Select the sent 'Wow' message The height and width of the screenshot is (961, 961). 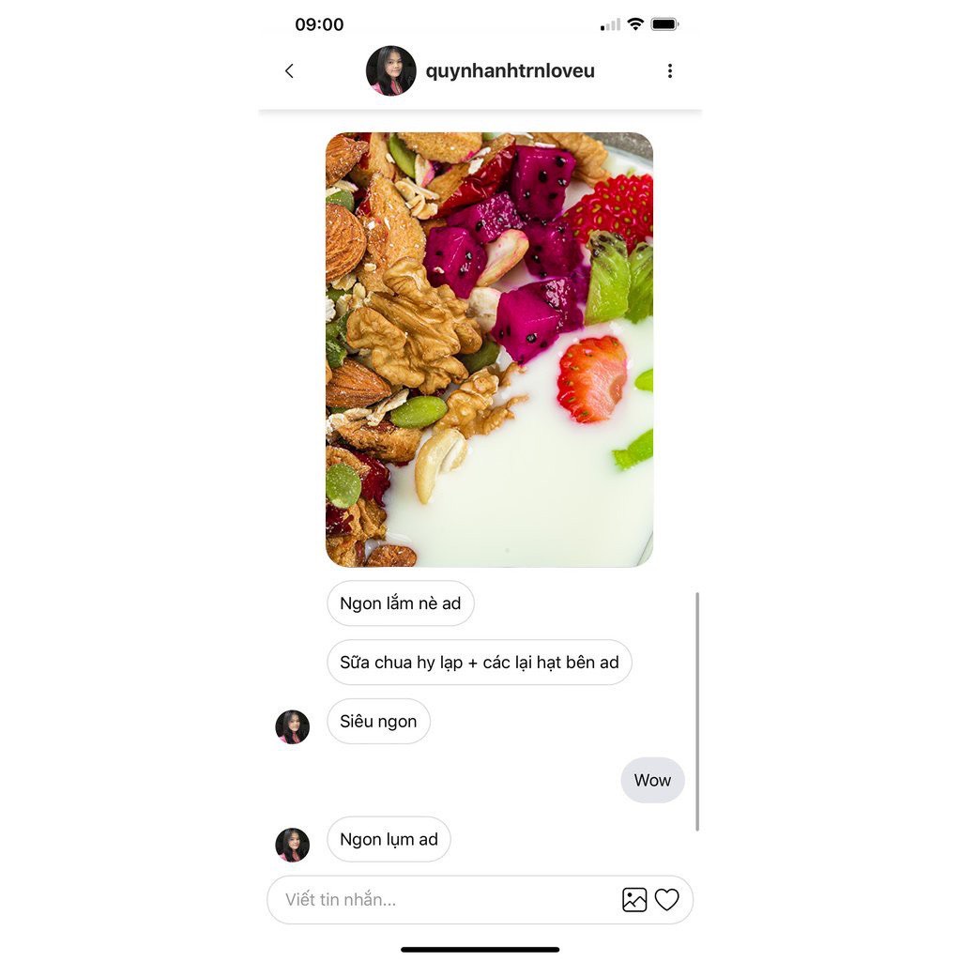tap(652, 780)
